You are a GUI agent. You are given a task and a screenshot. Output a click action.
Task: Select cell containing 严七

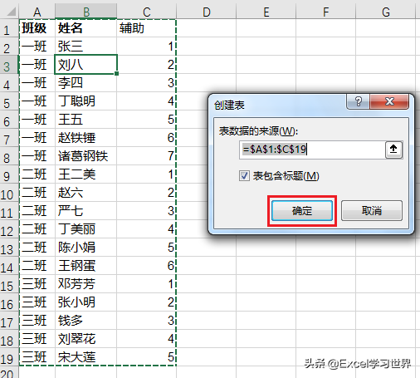(86, 211)
